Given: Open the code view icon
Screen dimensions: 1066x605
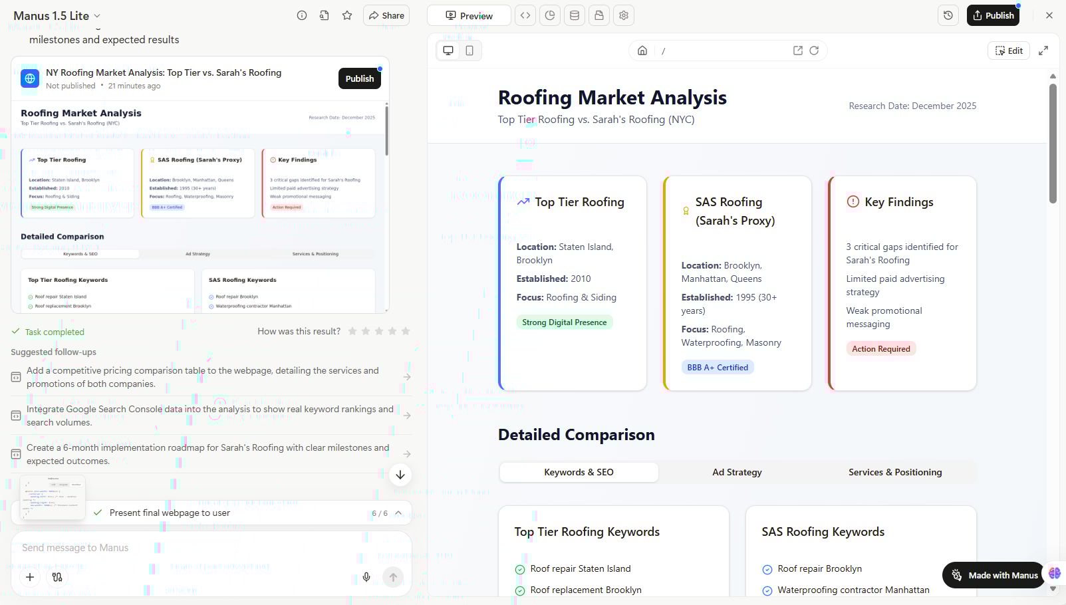Looking at the screenshot, I should pyautogui.click(x=525, y=15).
